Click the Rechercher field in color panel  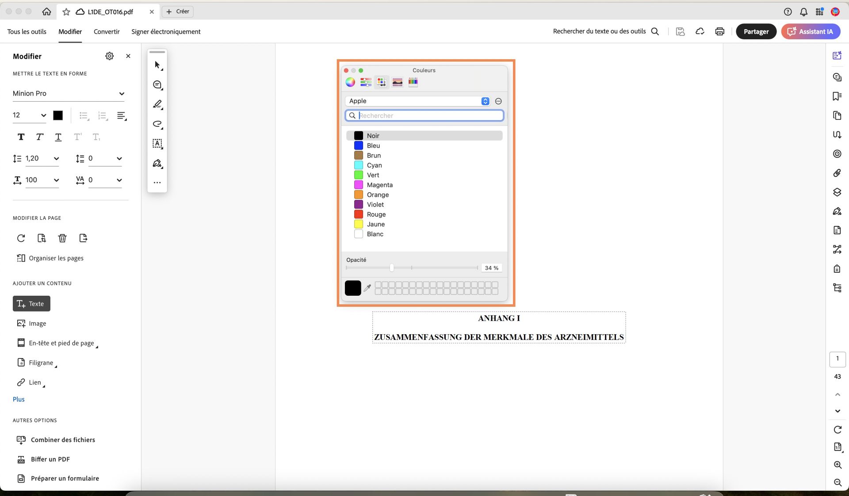coord(424,115)
